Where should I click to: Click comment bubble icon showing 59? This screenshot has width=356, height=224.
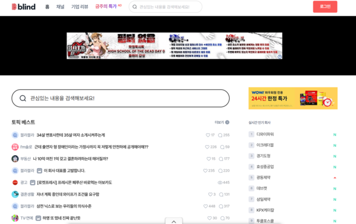[222, 147]
